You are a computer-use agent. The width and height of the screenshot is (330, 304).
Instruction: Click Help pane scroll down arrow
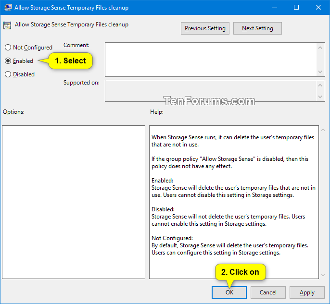click(x=323, y=275)
